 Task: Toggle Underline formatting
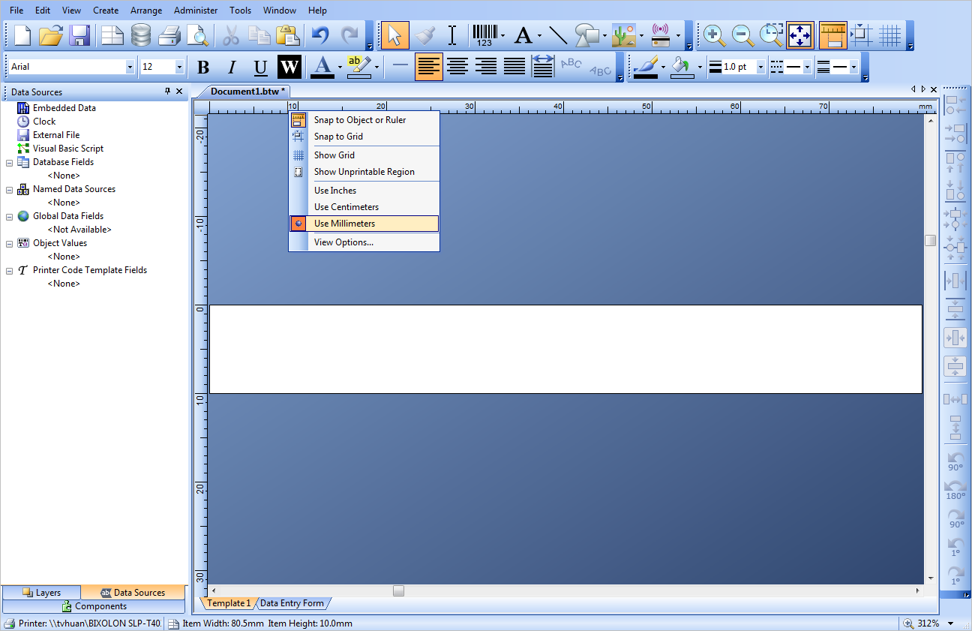(260, 68)
